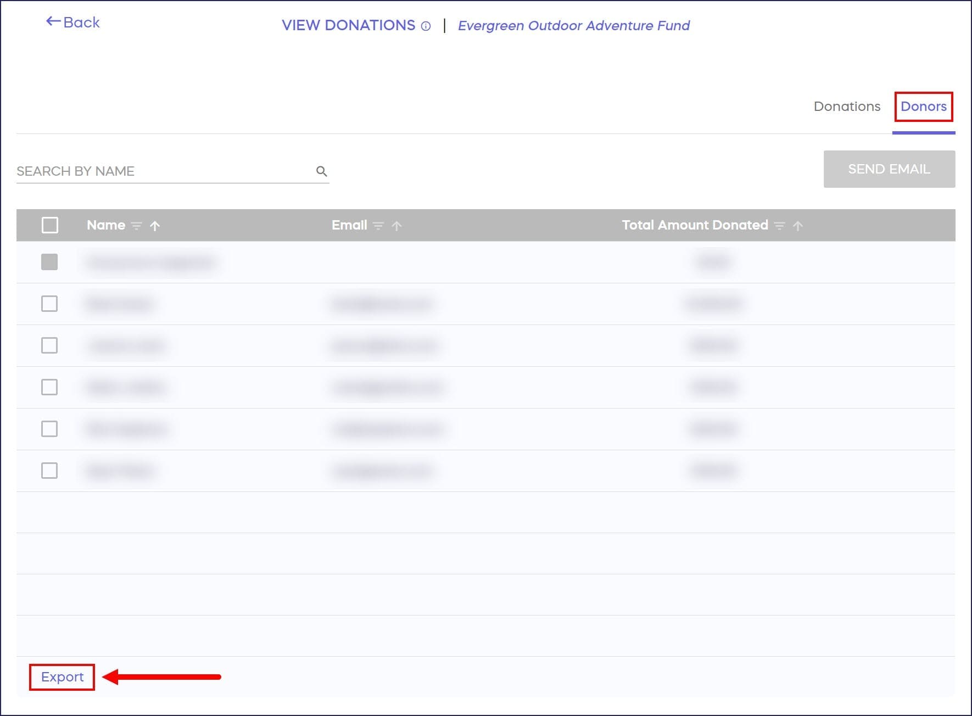Toggle the select-all checkbox in the header

pos(50,225)
